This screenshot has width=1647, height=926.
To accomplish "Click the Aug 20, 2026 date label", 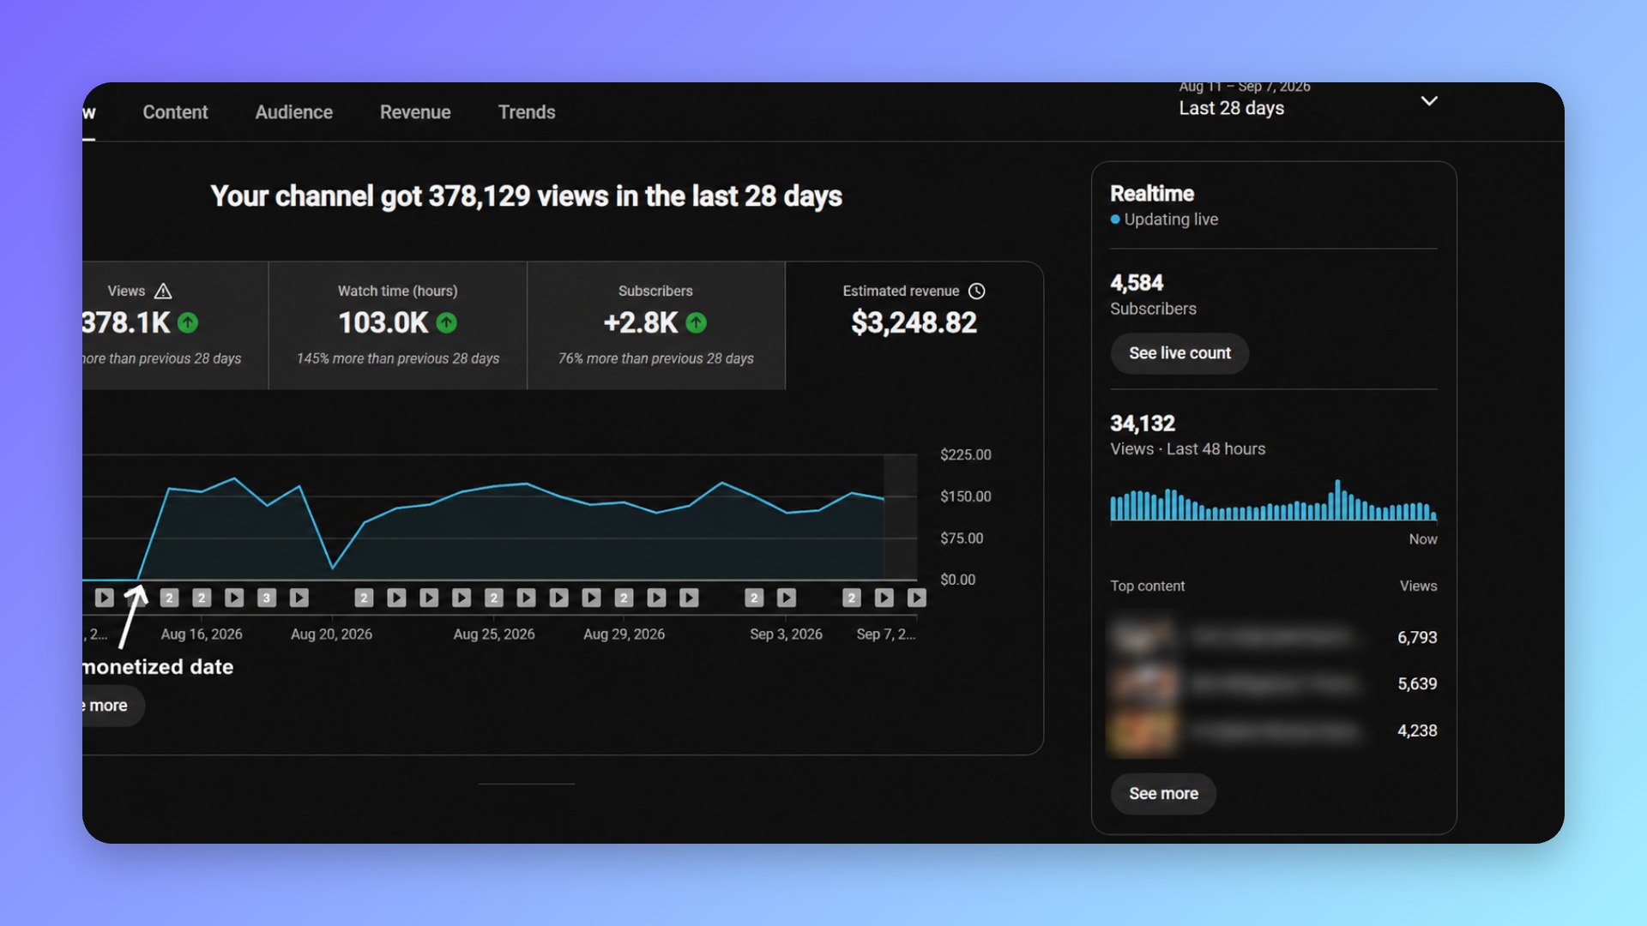I will 331,634.
